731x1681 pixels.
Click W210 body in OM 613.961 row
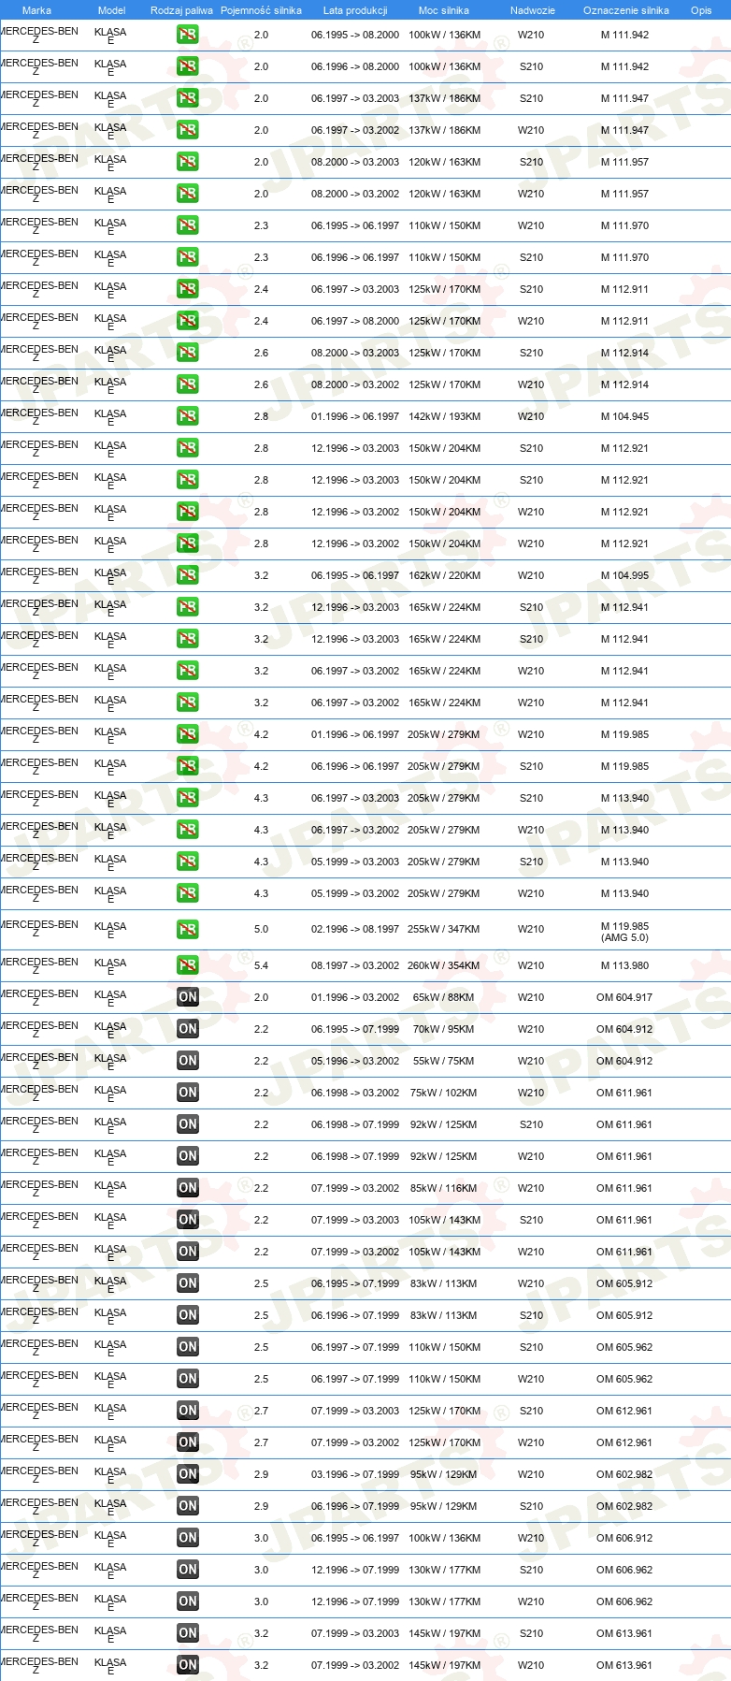pyautogui.click(x=531, y=1666)
